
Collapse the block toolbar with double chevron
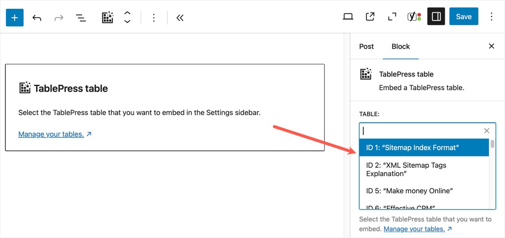(180, 18)
